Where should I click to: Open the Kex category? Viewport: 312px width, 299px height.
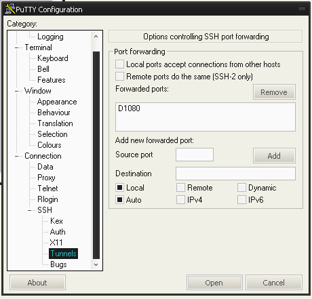tap(56, 221)
